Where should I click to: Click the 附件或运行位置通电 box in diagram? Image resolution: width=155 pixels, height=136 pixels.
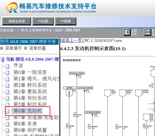77,73
